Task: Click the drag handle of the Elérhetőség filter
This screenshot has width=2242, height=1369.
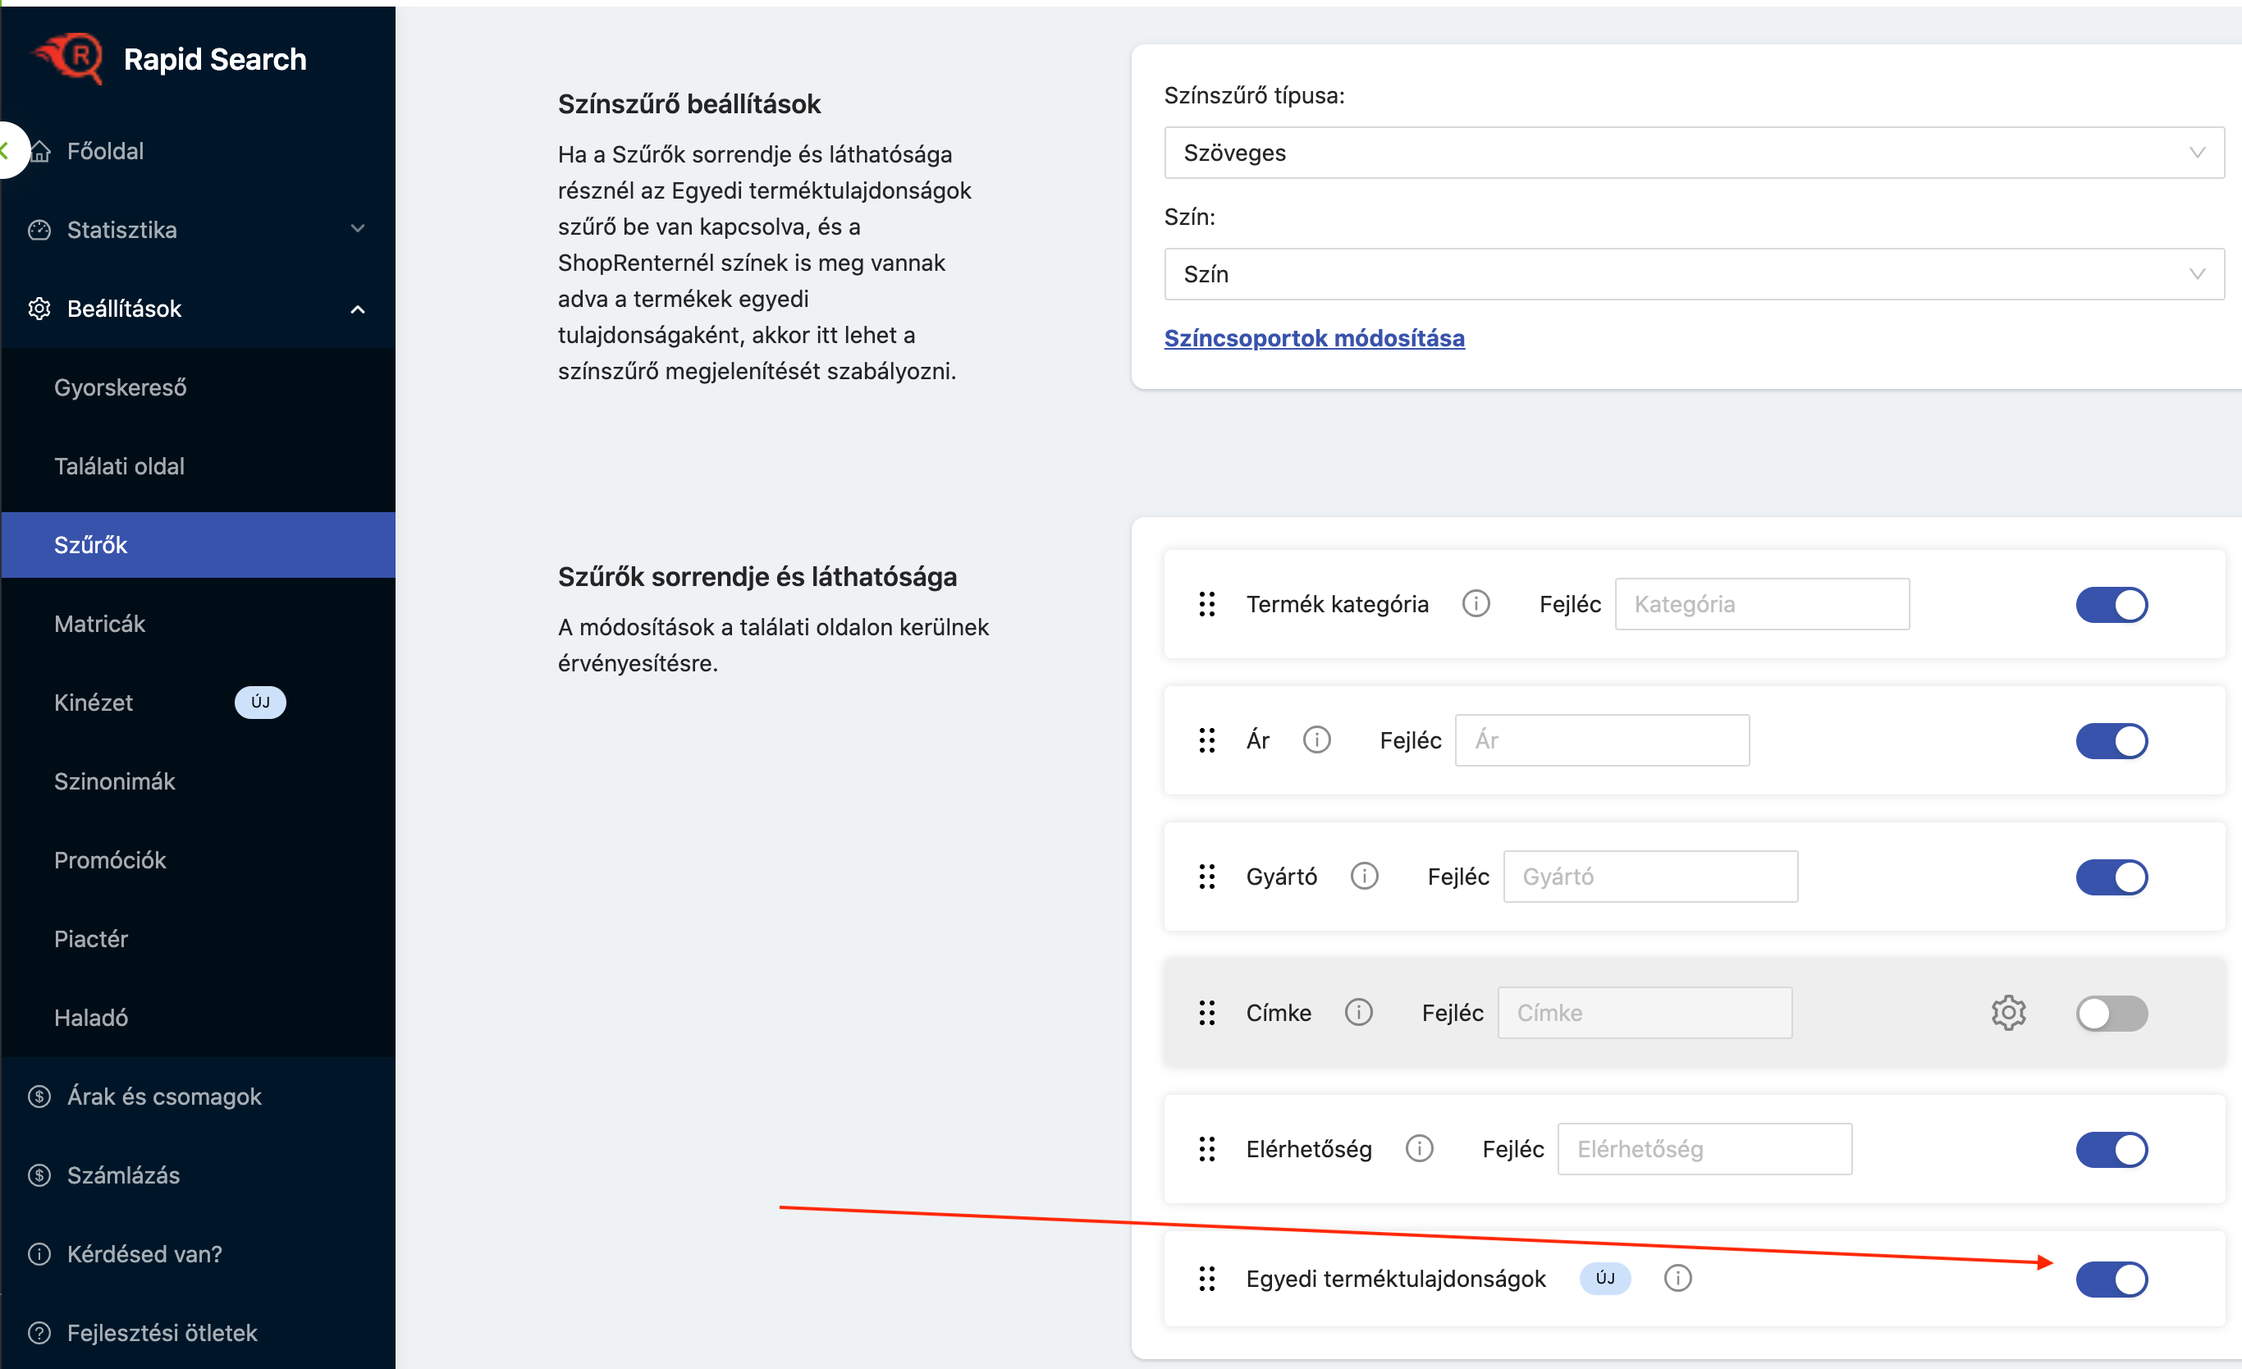Action: coord(1206,1149)
